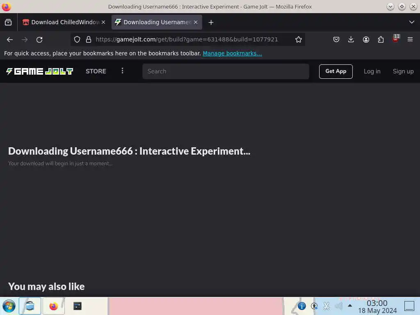This screenshot has height=315, width=420.
Task: Open clipboard scissors tray icon
Action: tap(326, 306)
